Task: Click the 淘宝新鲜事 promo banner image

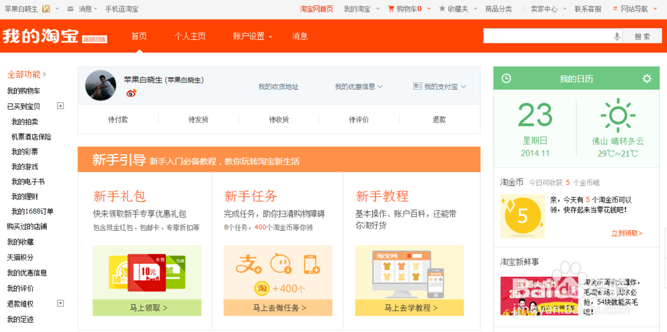Action: pos(539,296)
